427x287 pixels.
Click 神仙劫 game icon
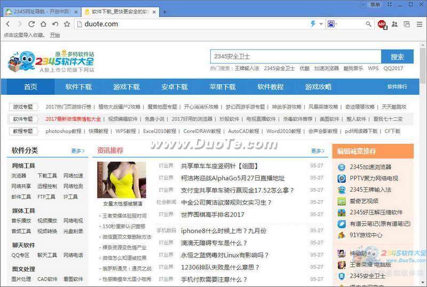click(342, 253)
